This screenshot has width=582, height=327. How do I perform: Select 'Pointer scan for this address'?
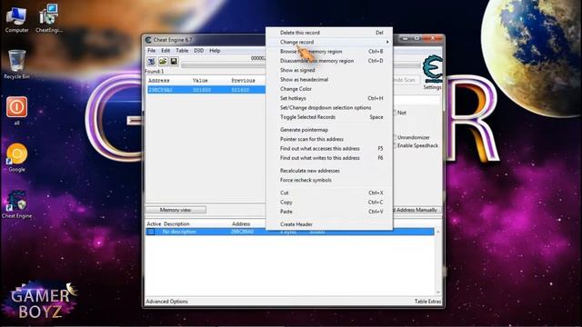329,139
